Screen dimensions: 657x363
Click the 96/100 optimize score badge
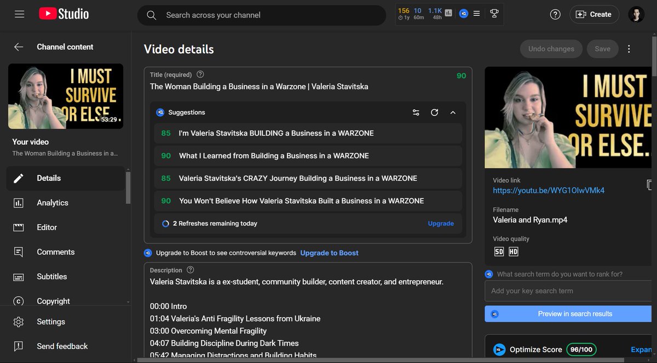point(581,349)
